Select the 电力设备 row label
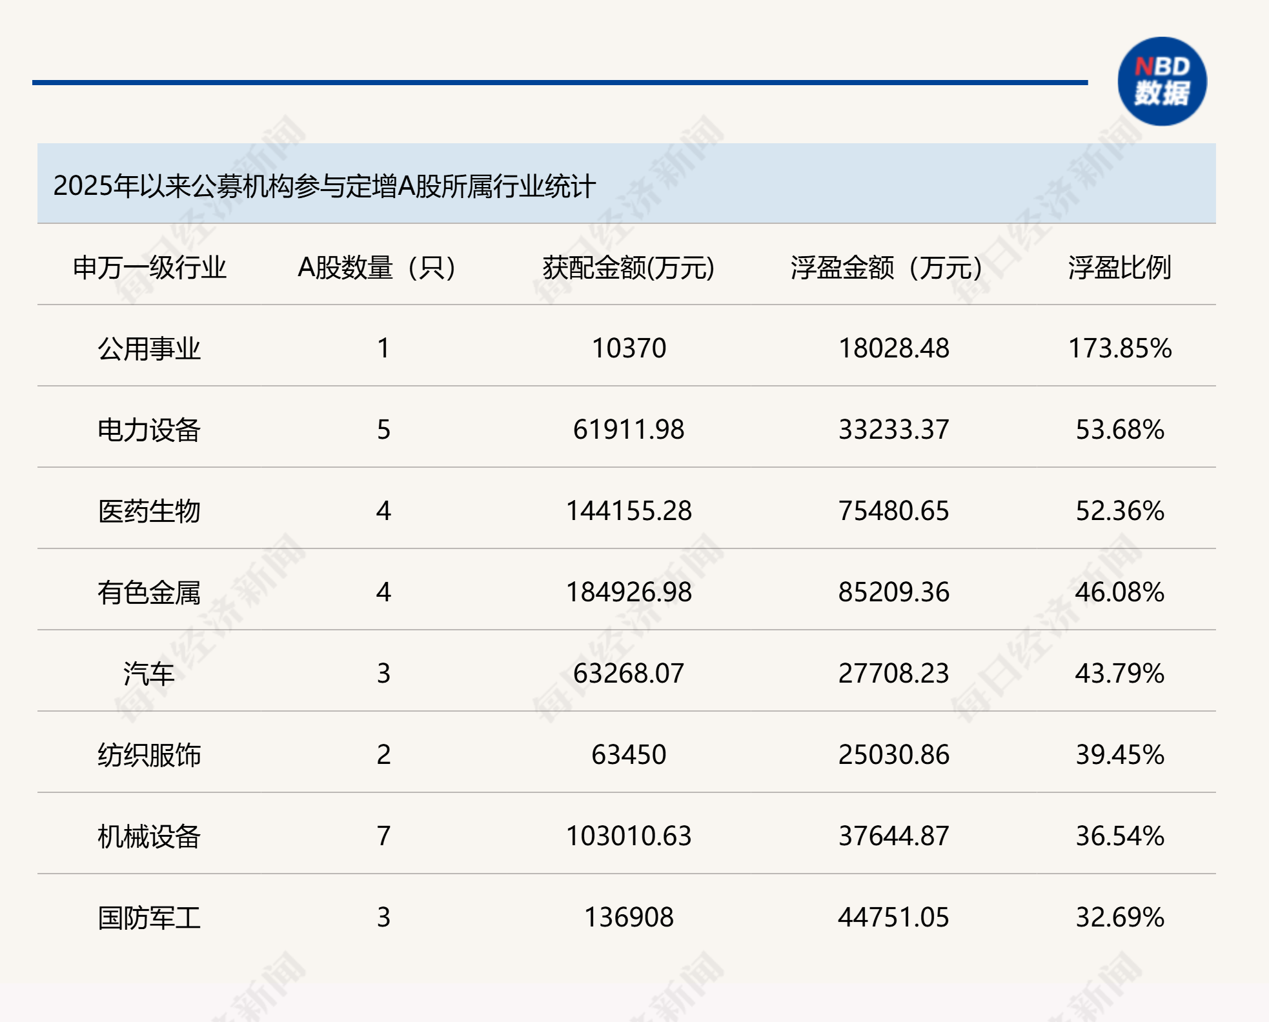1269x1022 pixels. click(149, 430)
